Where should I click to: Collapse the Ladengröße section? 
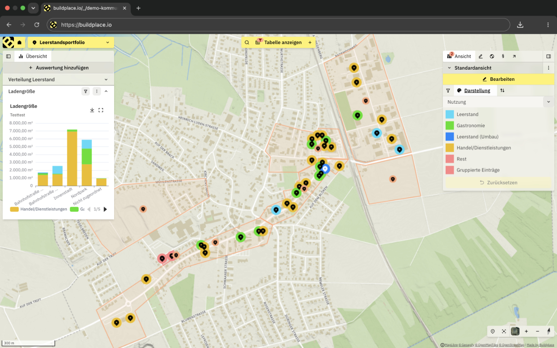point(106,91)
